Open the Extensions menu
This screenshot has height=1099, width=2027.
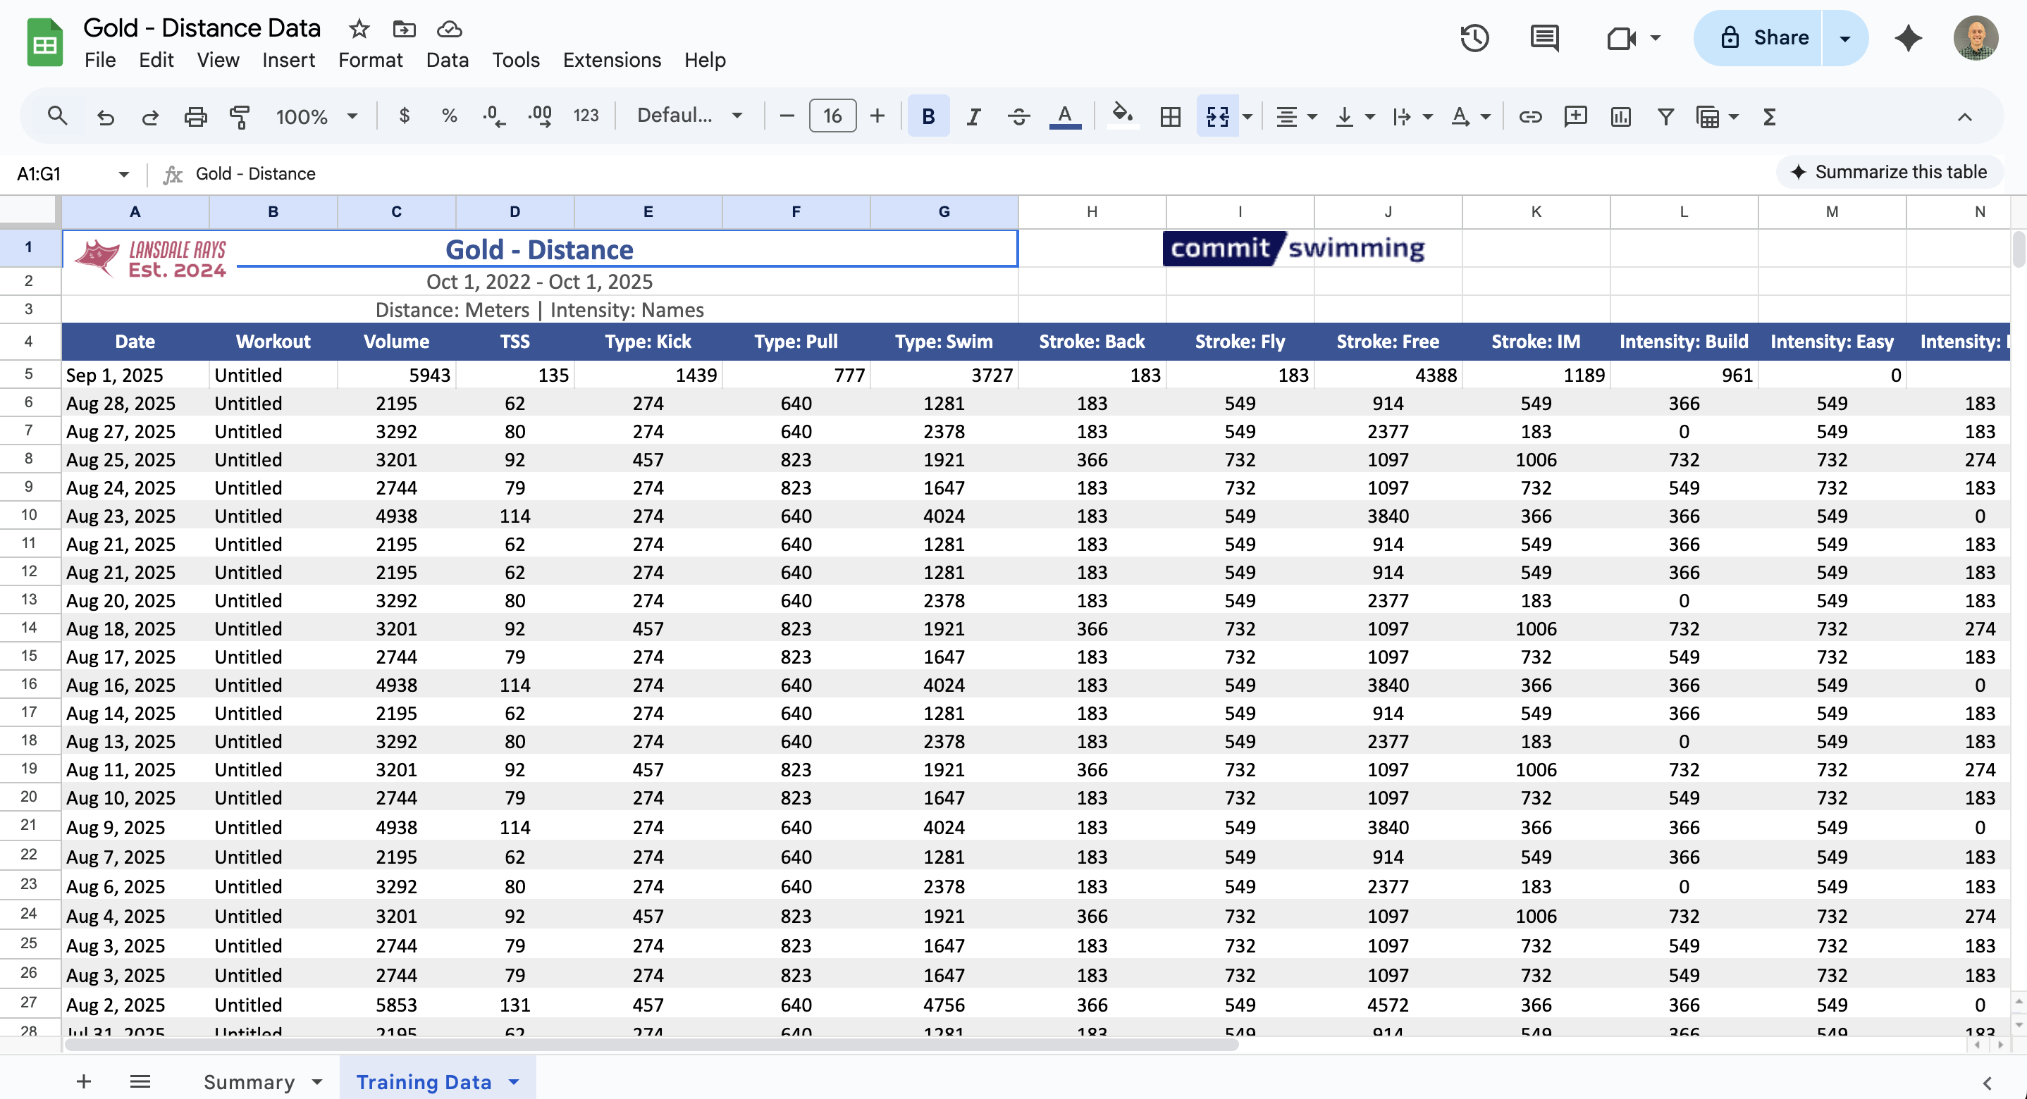(611, 60)
